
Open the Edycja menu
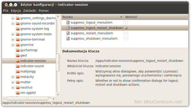16,11
